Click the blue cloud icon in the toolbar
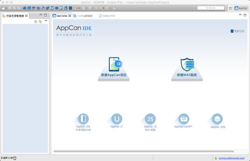This screenshot has width=250, height=161. (x=24, y=8)
